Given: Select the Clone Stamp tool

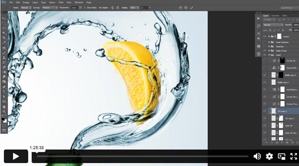Looking at the screenshot, I should pyautogui.click(x=4, y=57).
